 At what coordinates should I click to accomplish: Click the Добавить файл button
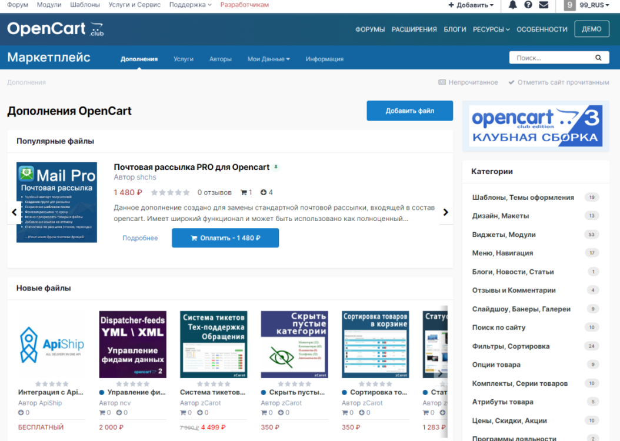(409, 111)
